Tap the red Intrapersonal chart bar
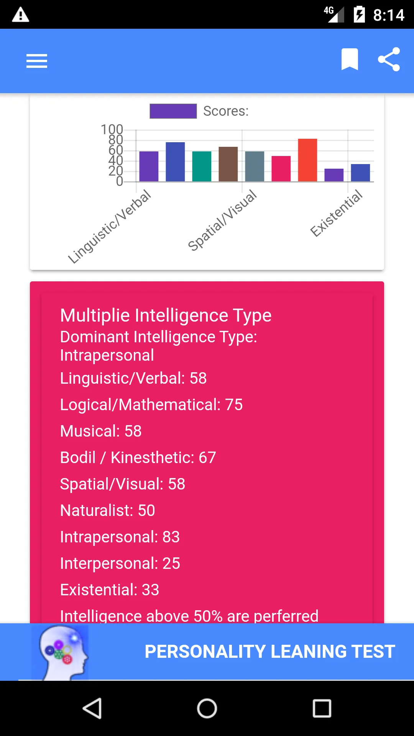The width and height of the screenshot is (414, 736). pyautogui.click(x=307, y=160)
